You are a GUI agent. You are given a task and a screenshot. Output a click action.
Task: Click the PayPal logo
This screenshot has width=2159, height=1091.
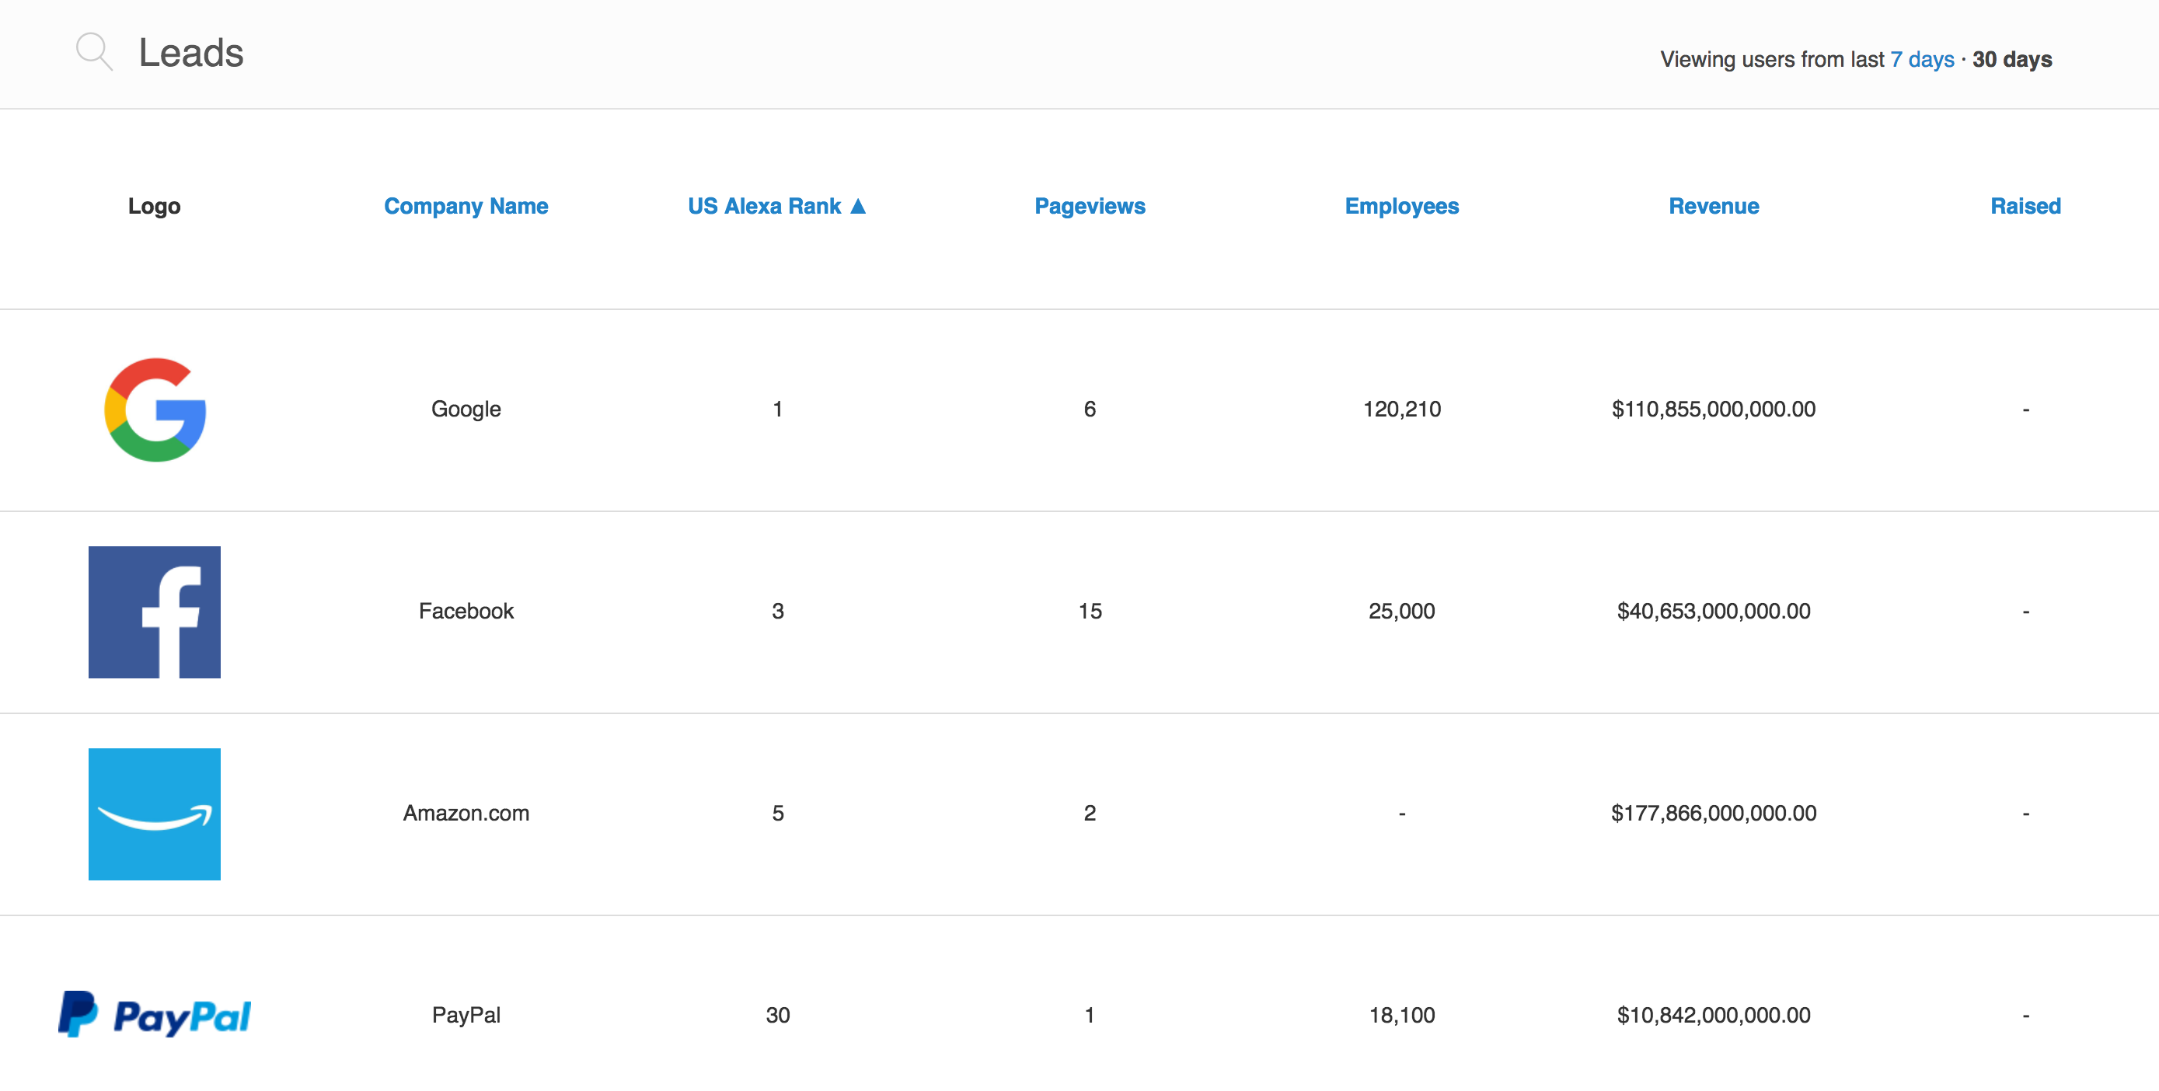point(154,1015)
